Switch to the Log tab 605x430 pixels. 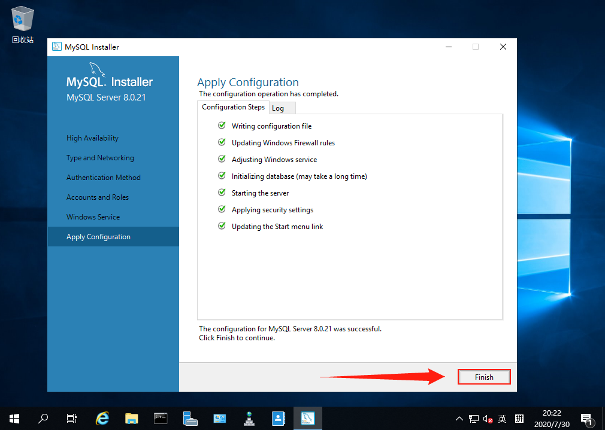point(279,108)
